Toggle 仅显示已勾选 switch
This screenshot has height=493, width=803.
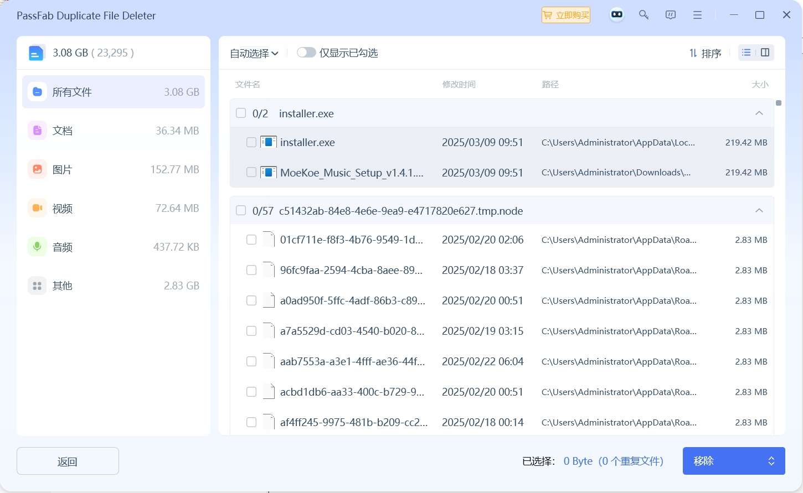tap(306, 53)
